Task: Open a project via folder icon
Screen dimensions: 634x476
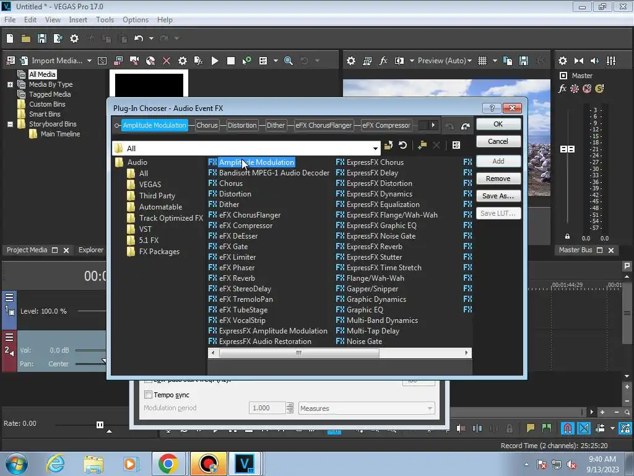Action: pos(26,38)
